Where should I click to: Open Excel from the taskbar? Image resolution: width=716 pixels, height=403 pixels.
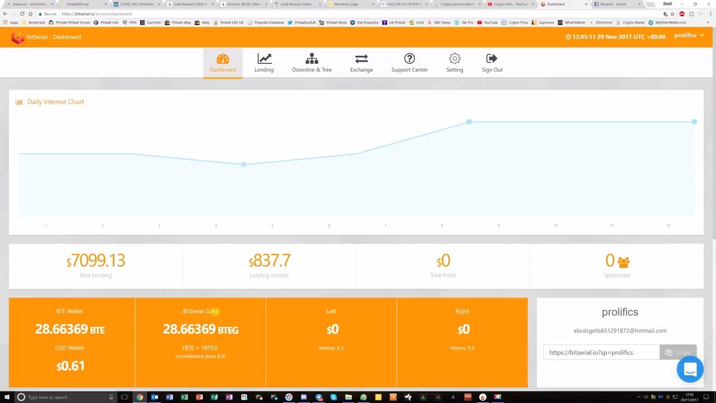(184, 397)
